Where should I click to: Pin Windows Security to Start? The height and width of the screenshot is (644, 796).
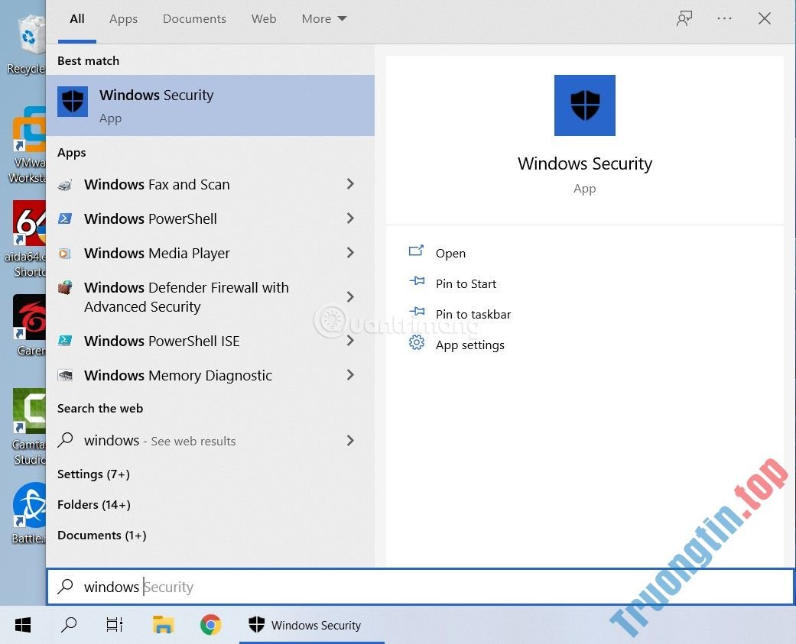pyautogui.click(x=466, y=283)
